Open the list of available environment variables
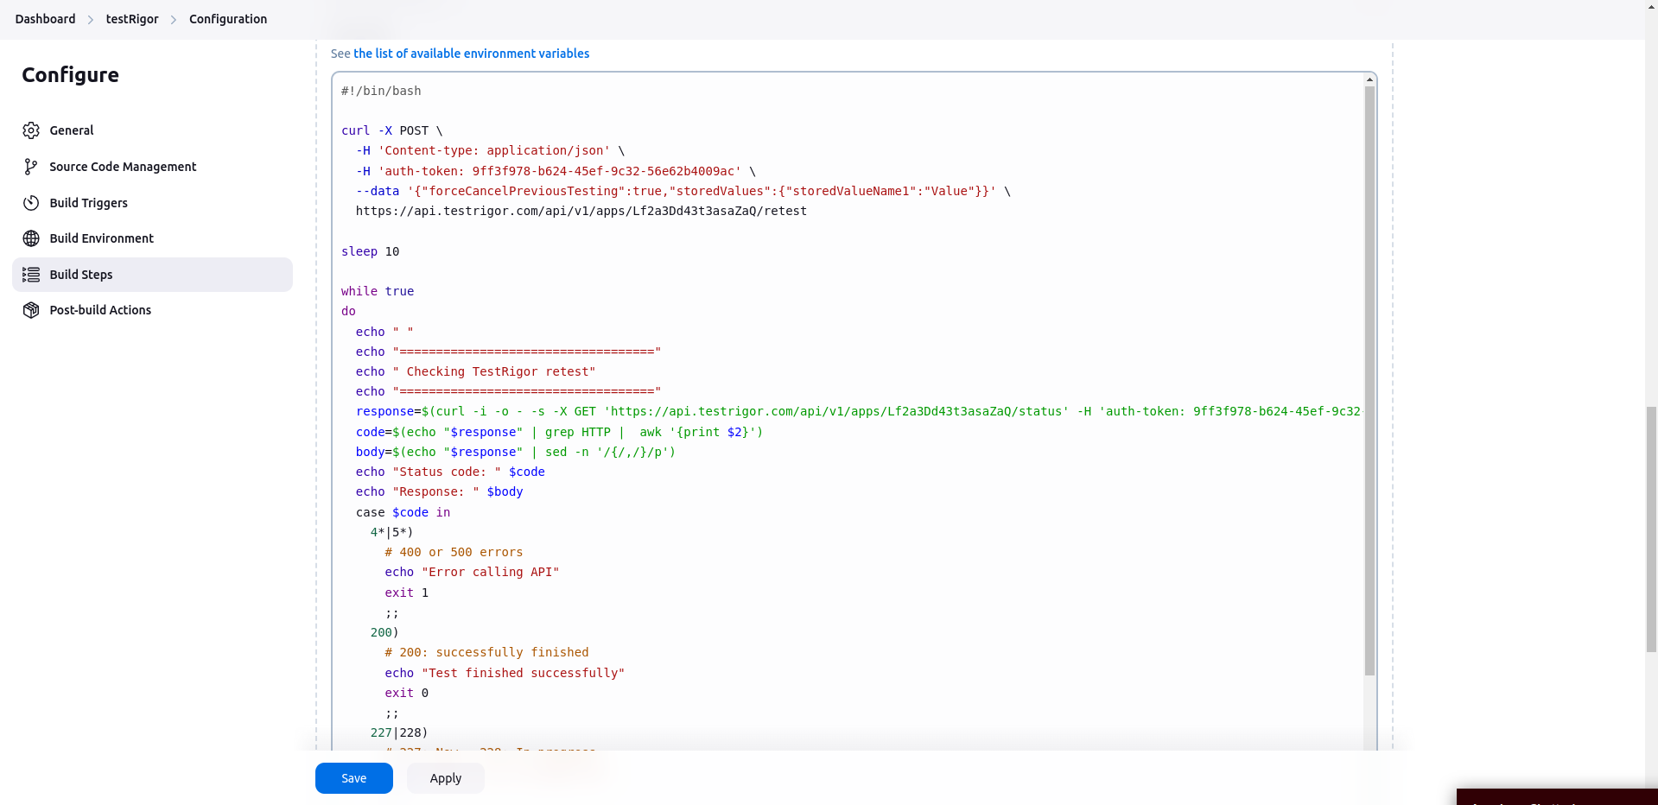 click(471, 54)
